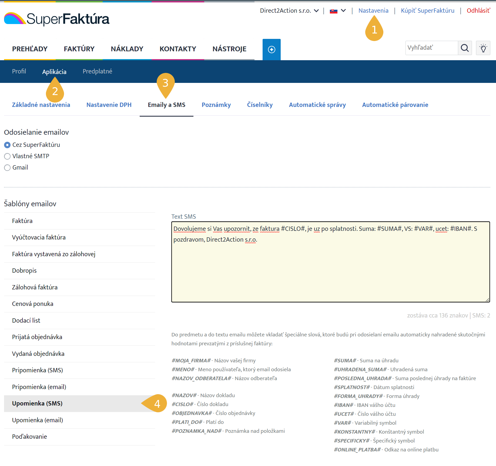Screen dimensions: 496x466
Task: Select Pripomienka (email) template
Action: coord(80,387)
